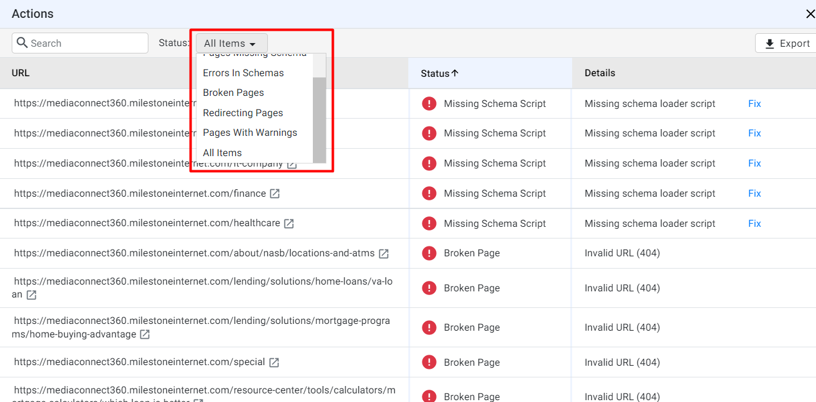Image resolution: width=816 pixels, height=402 pixels.
Task: Select Pages With Warnings filter option
Action: [x=249, y=132]
